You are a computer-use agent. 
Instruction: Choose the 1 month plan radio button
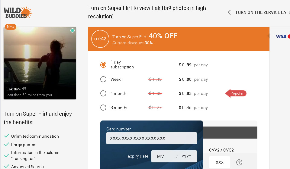point(103,93)
